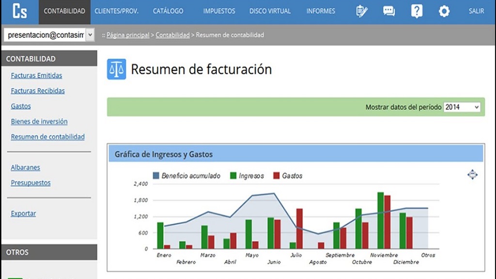Click the chart pan arrows icon

point(472,175)
